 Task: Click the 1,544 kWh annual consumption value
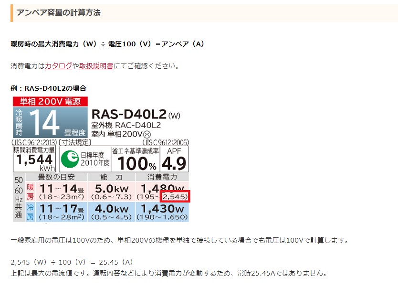coord(34,160)
